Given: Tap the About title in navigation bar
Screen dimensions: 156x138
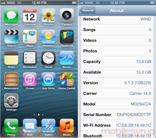Looking at the screenshot, I should (x=117, y=10).
